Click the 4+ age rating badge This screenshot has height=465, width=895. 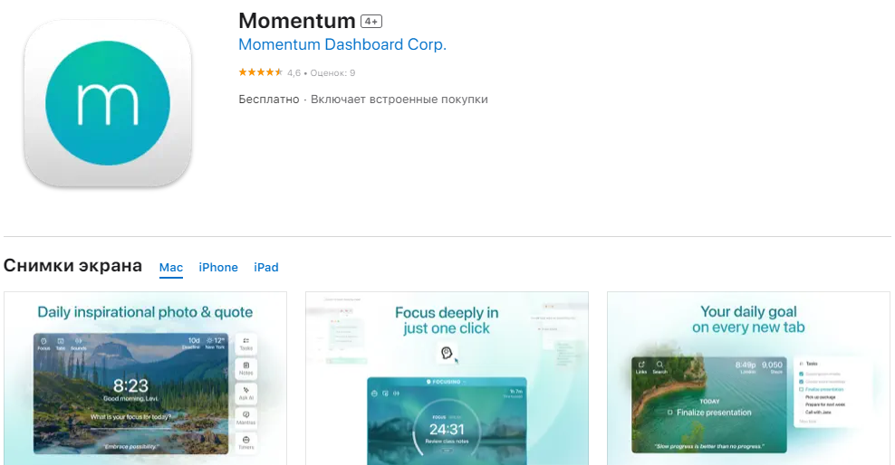[x=371, y=21]
